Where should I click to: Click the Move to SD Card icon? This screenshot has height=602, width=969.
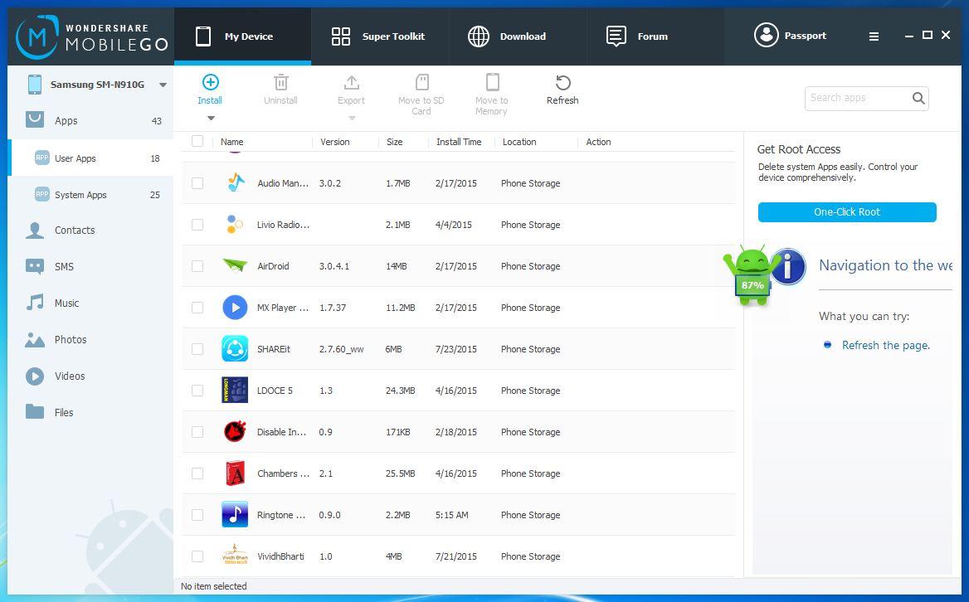[x=421, y=82]
